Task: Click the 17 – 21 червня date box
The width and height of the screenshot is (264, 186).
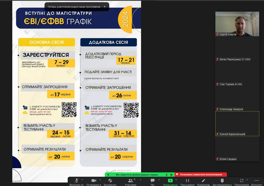Action: click(126, 61)
